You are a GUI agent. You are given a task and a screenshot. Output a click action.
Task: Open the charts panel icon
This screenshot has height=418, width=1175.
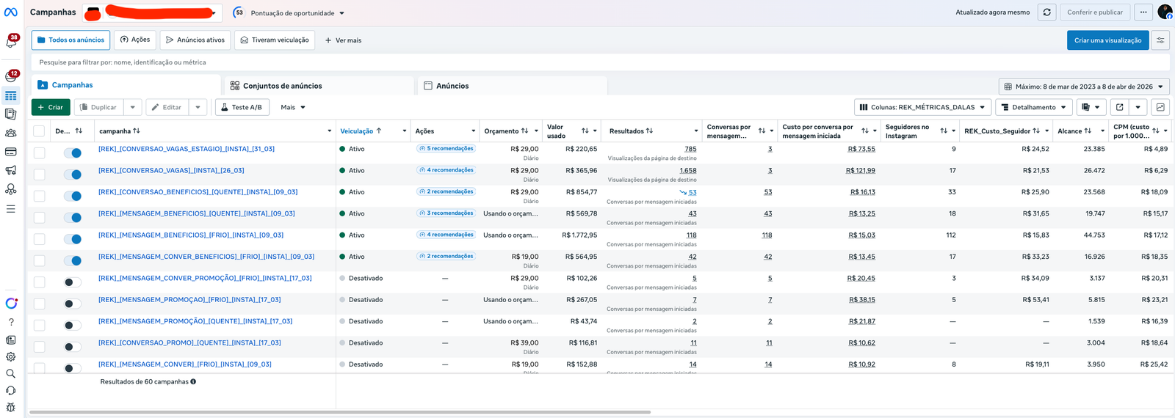point(1160,107)
